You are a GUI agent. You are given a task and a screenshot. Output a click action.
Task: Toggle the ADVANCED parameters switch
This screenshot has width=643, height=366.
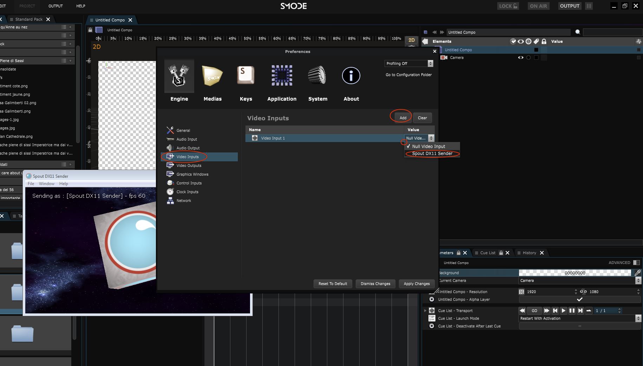636,263
